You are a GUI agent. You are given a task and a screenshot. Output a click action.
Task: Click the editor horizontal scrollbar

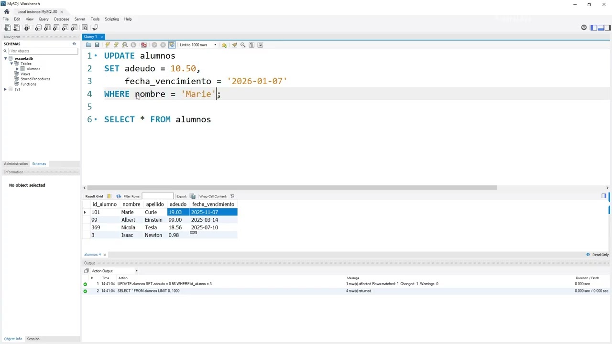292,188
